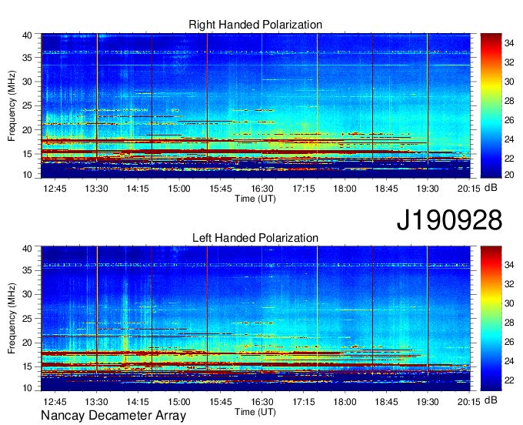Click the "34" value on Right Handed colorbar
This screenshot has width=523, height=425.
[x=509, y=43]
